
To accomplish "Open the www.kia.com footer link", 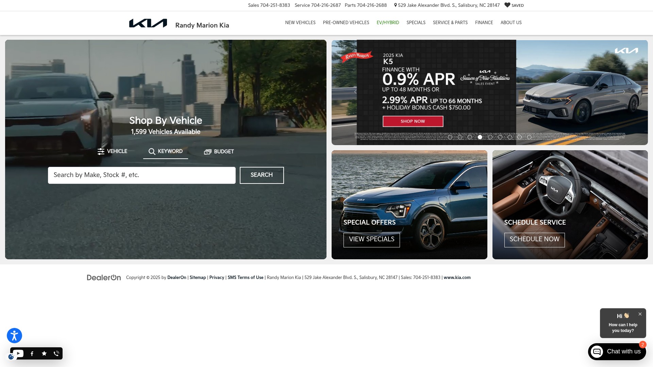I will coord(457,278).
